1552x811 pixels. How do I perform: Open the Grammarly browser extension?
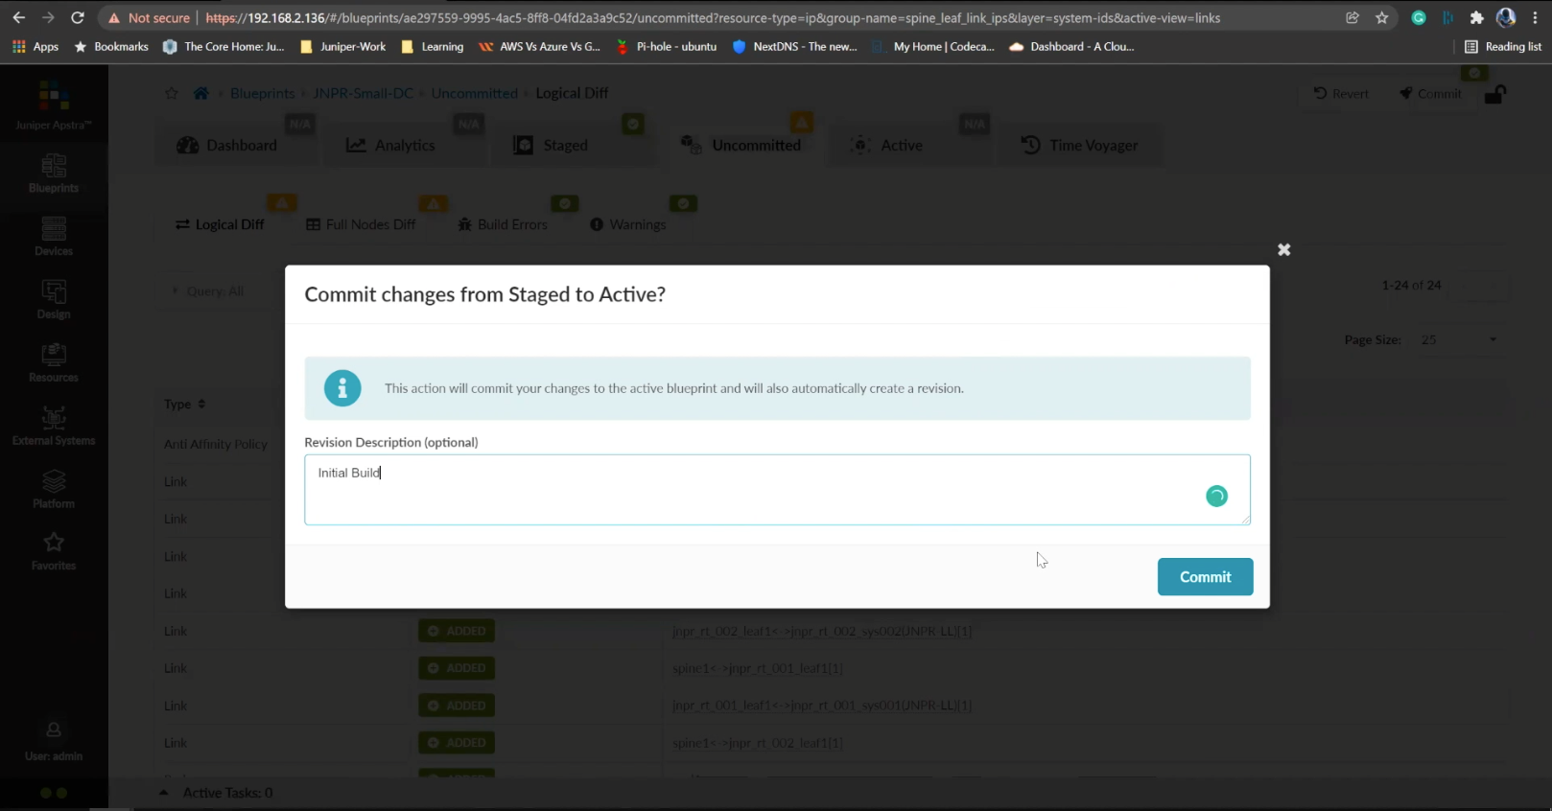pos(1419,17)
